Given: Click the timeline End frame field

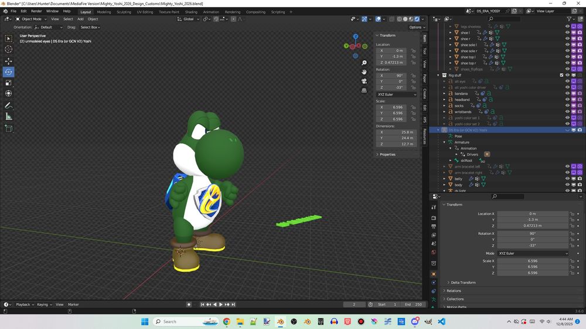Looking at the screenshot, I should tap(413, 304).
